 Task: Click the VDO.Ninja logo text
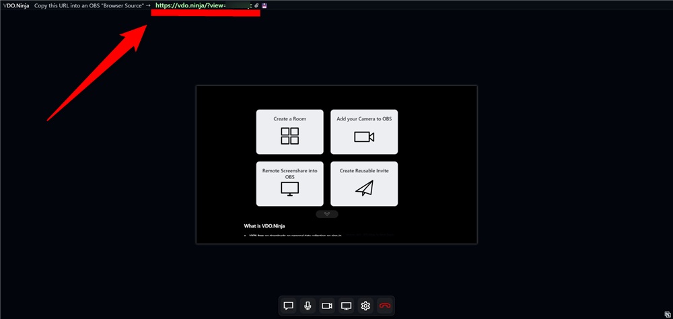[x=15, y=5]
